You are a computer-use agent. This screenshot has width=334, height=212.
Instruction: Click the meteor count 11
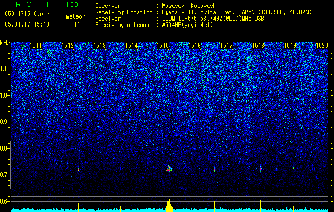[77, 24]
